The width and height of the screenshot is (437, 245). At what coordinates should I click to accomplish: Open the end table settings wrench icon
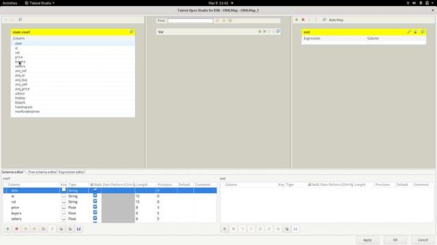pos(409,32)
